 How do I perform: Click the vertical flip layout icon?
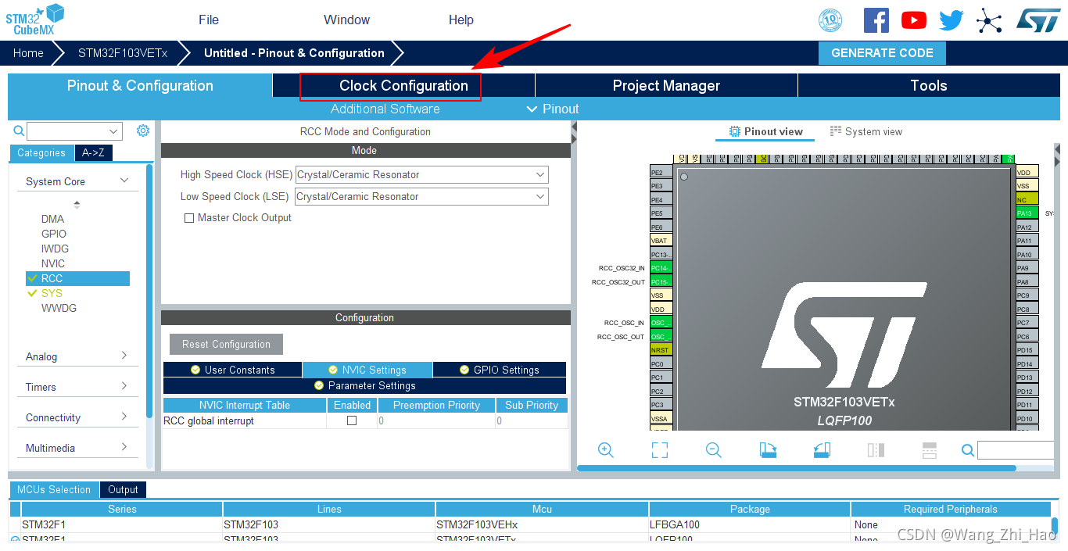876,450
